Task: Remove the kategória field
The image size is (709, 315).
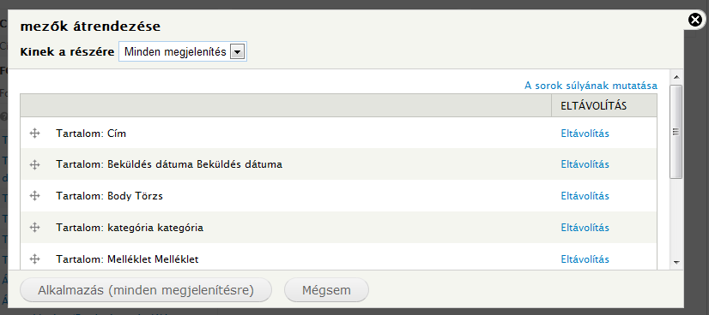Action: pyautogui.click(x=585, y=228)
